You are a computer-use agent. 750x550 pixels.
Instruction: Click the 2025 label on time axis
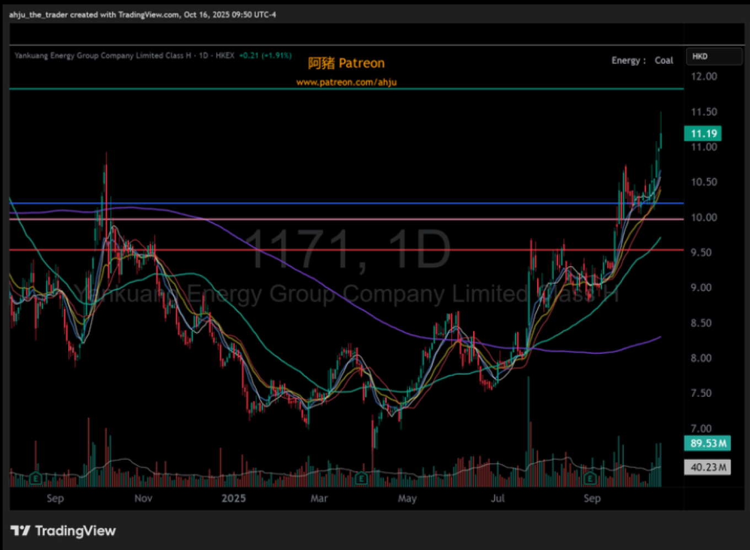(x=233, y=499)
